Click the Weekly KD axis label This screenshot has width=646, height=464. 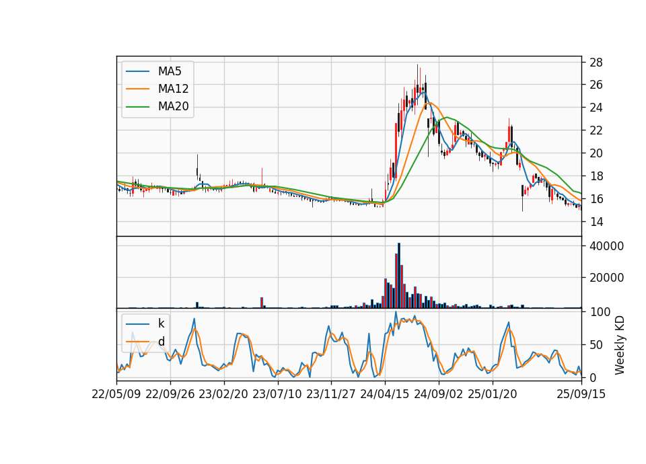click(620, 345)
